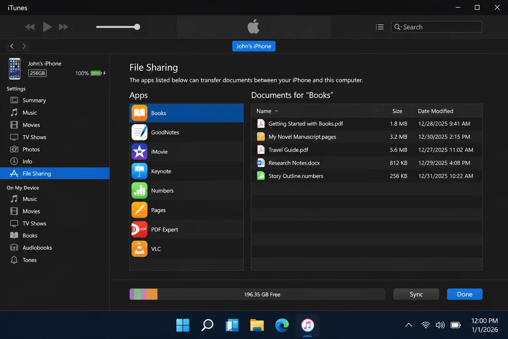The height and width of the screenshot is (339, 508).
Task: Select Getting Started with Books.pdf
Action: tap(367, 123)
